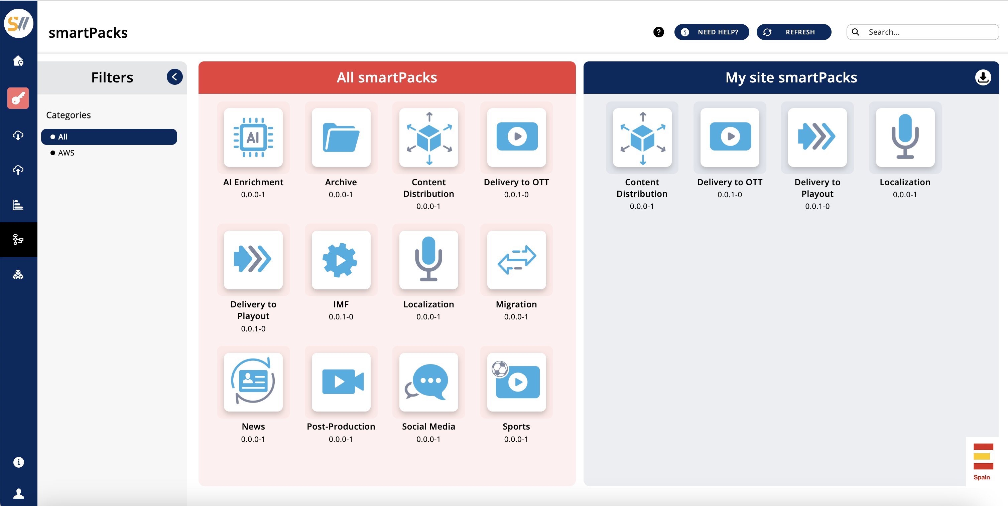Open the statistics panel from the sidebar
The height and width of the screenshot is (506, 1008).
(18, 205)
